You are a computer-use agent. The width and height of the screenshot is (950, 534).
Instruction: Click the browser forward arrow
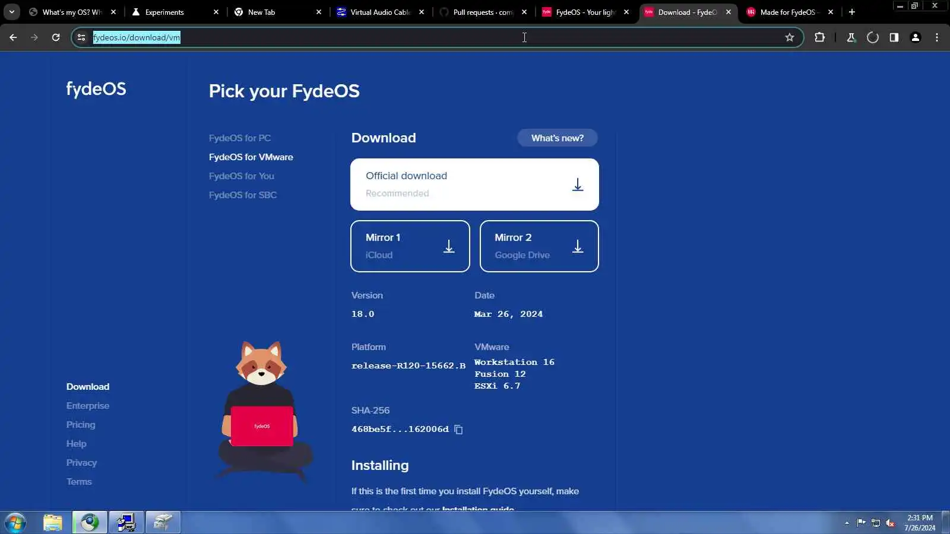click(34, 37)
